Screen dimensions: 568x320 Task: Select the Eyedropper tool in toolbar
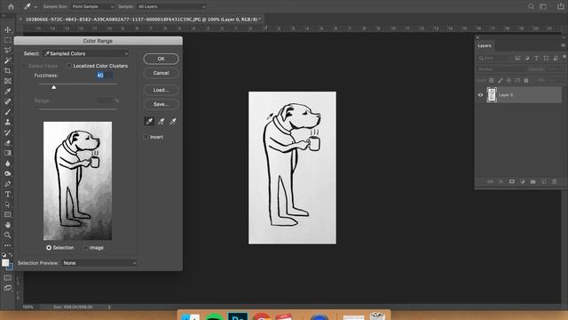[8, 91]
